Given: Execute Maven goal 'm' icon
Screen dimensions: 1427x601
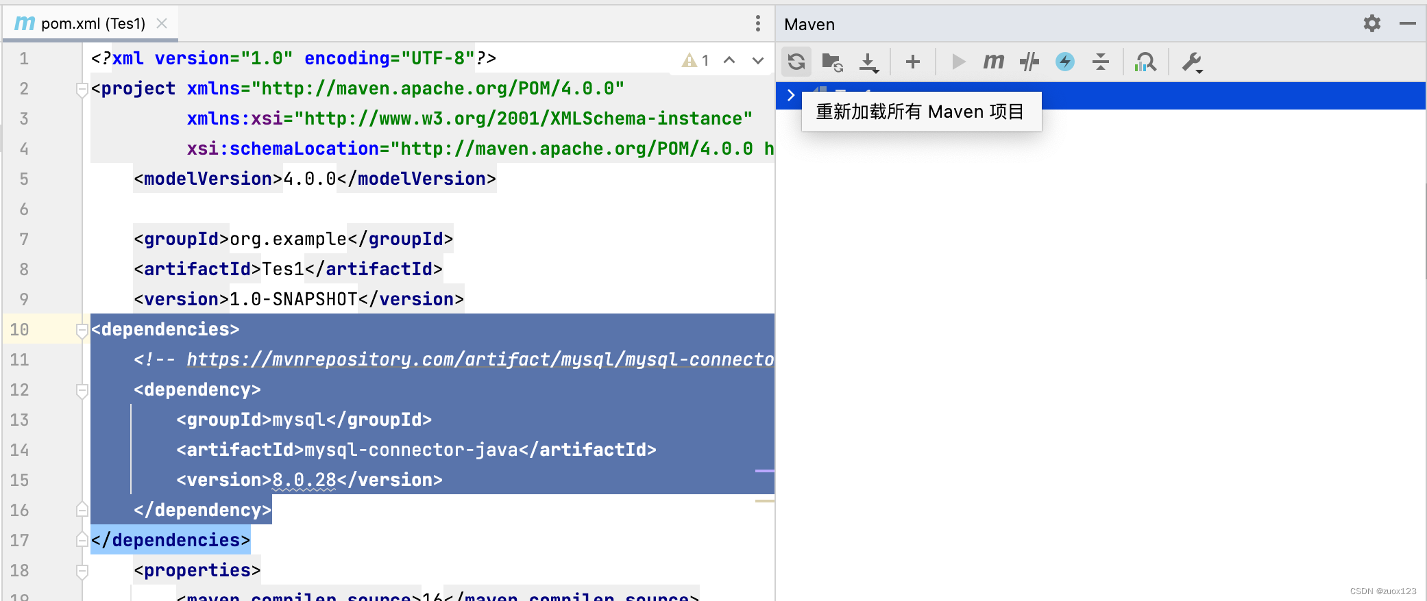Looking at the screenshot, I should point(994,62).
